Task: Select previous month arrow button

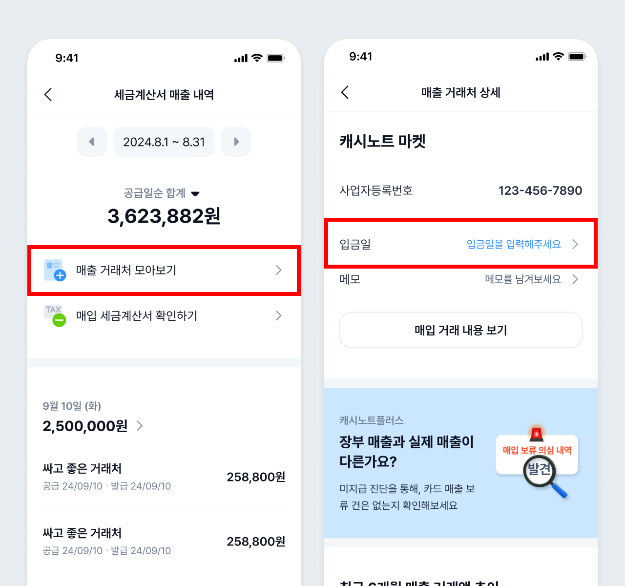Action: click(x=92, y=142)
